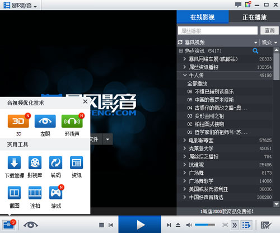Skip to next track
This screenshot has width=280, height=233.
pyautogui.click(x=169, y=225)
